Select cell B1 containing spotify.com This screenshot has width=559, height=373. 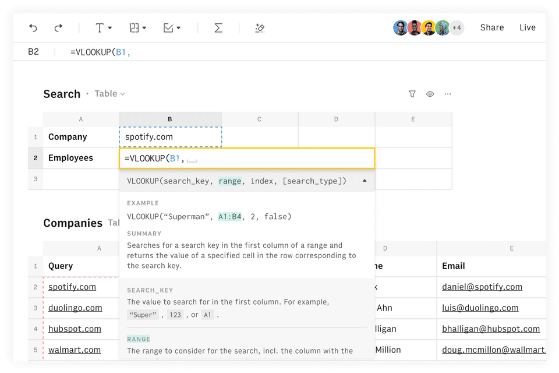(170, 137)
